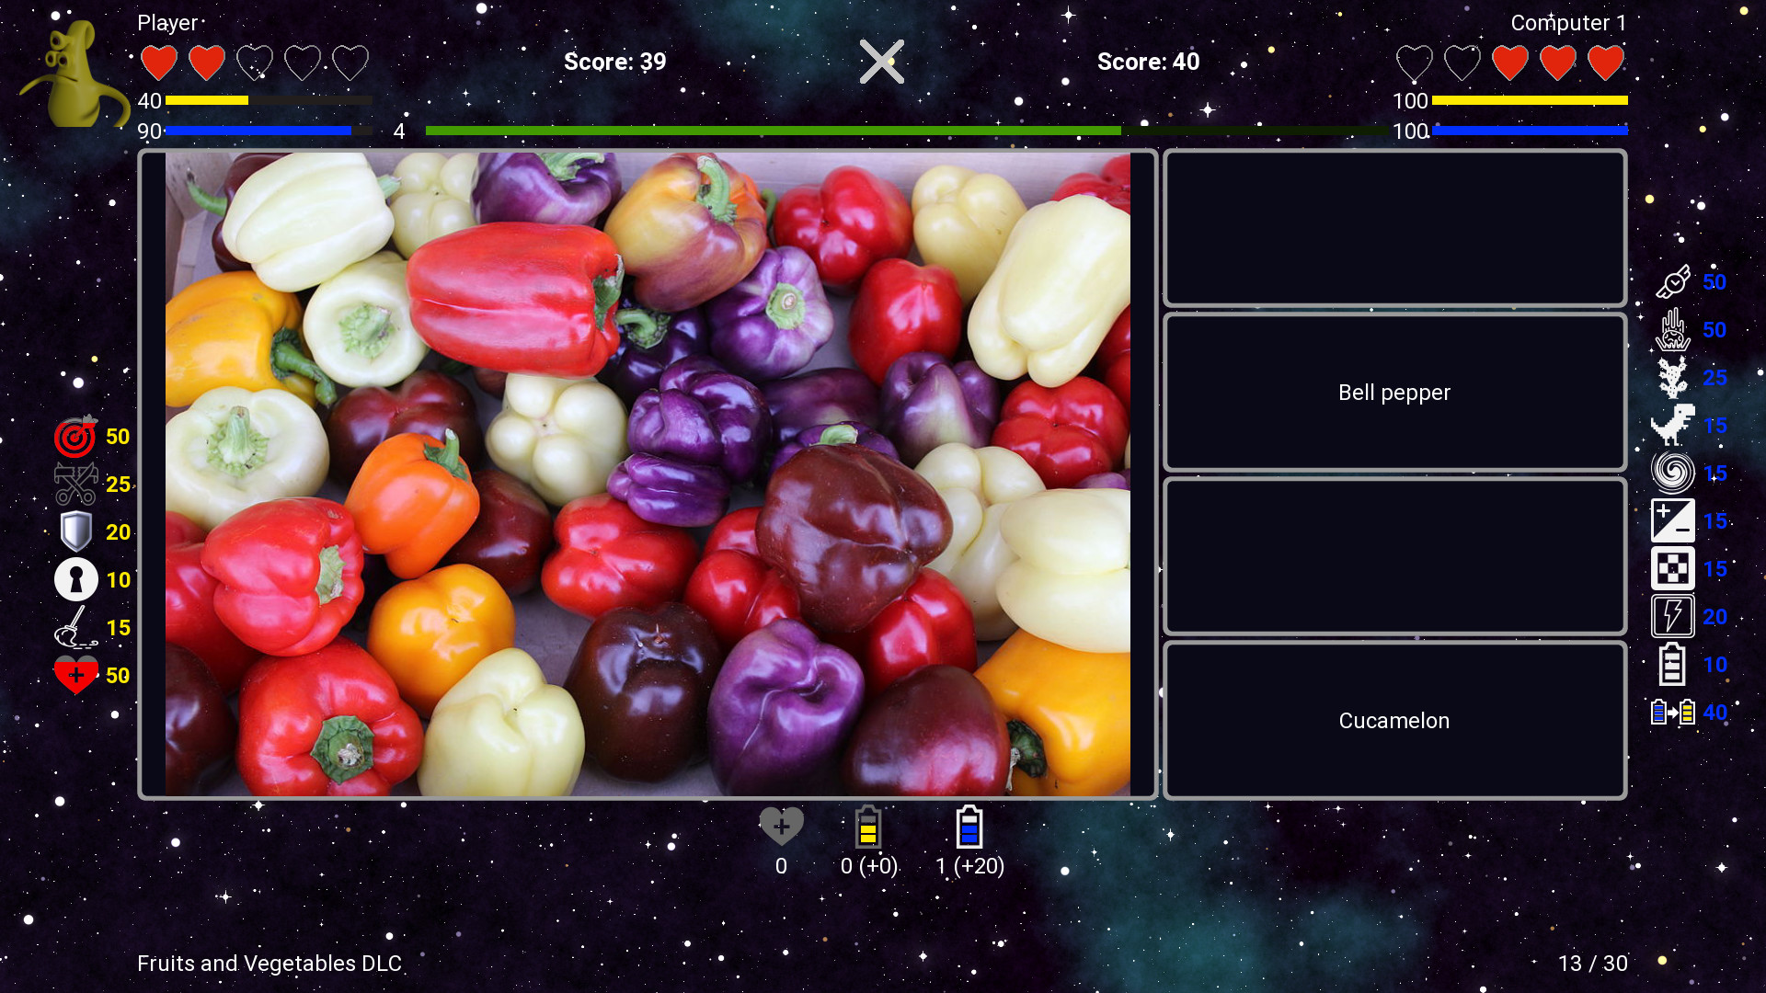Image resolution: width=1766 pixels, height=993 pixels.
Task: Activate the broom sweep power-up
Action: pyautogui.click(x=75, y=628)
